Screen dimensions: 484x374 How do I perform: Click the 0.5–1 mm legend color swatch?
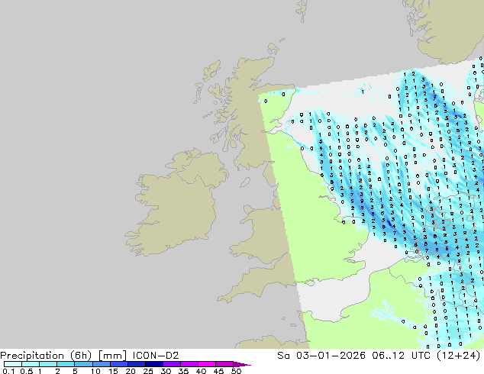[31, 364]
